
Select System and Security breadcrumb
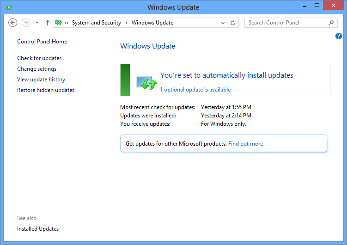click(96, 23)
